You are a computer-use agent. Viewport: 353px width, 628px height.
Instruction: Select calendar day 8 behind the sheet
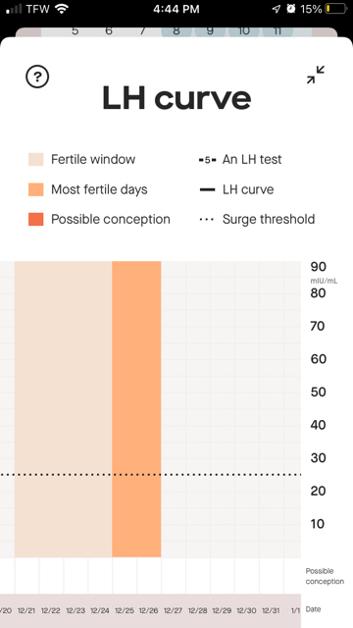(176, 30)
